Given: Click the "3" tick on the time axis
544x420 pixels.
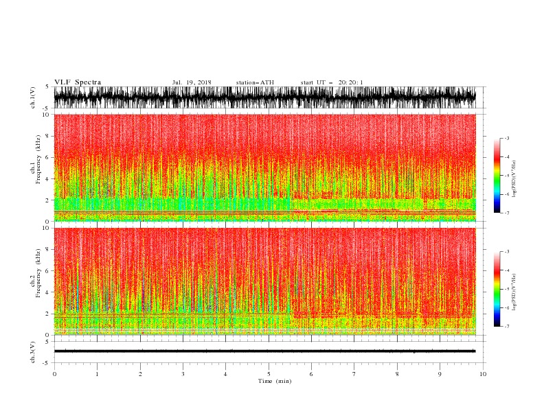Looking at the screenshot, I should pos(183,374).
